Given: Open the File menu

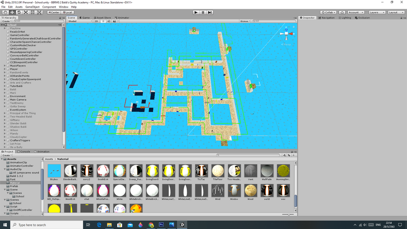Looking at the screenshot, I should [3, 7].
